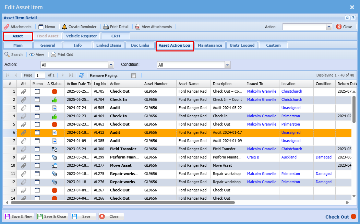Expand the Condition filter dropdown
Viewport: 360px width, 224px height.
(227, 65)
